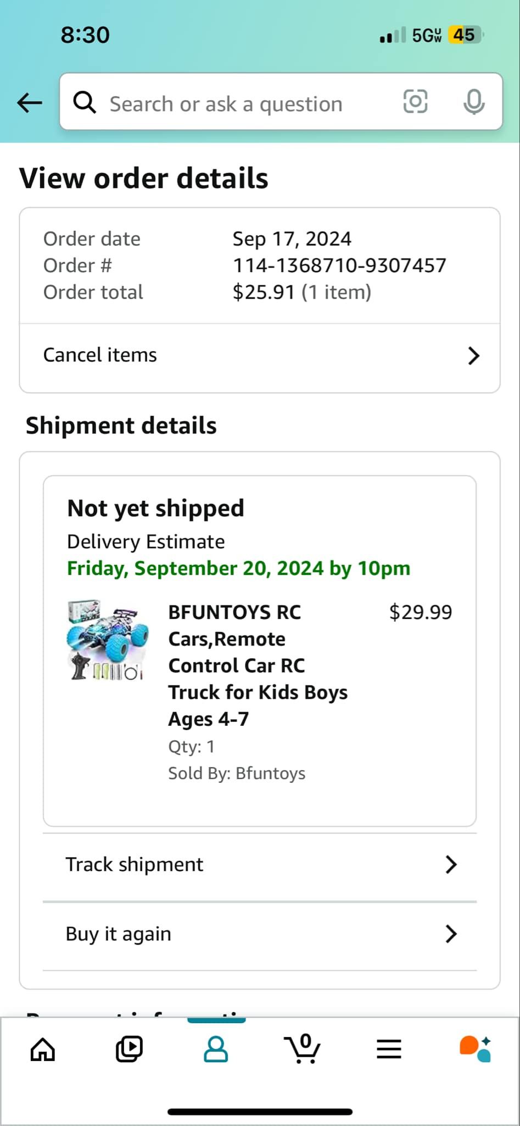The image size is (520, 1126).
Task: Tap the microphone voice search icon
Action: point(473,102)
